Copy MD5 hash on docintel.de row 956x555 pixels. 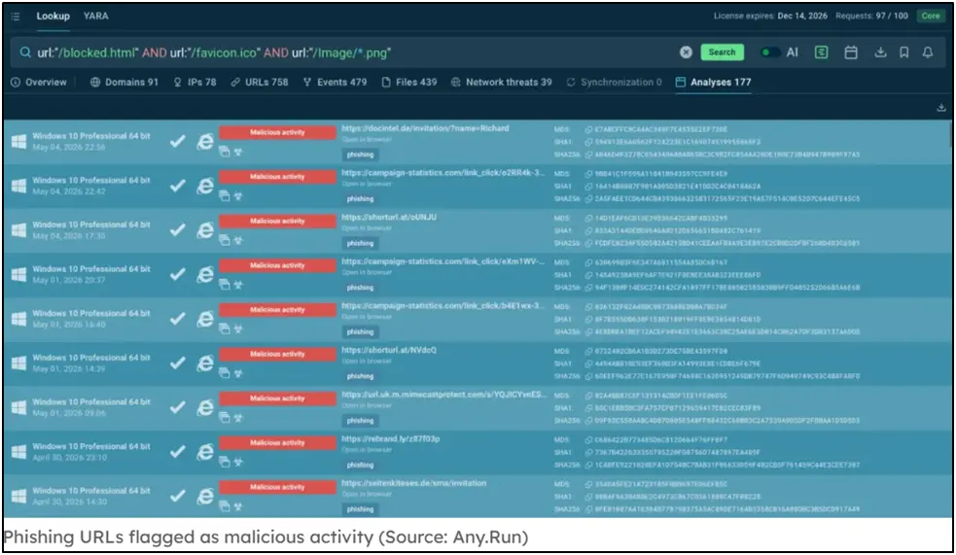588,130
